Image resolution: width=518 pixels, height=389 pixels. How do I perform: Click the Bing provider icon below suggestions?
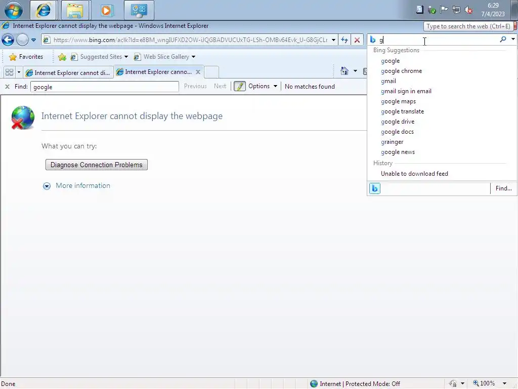point(375,188)
